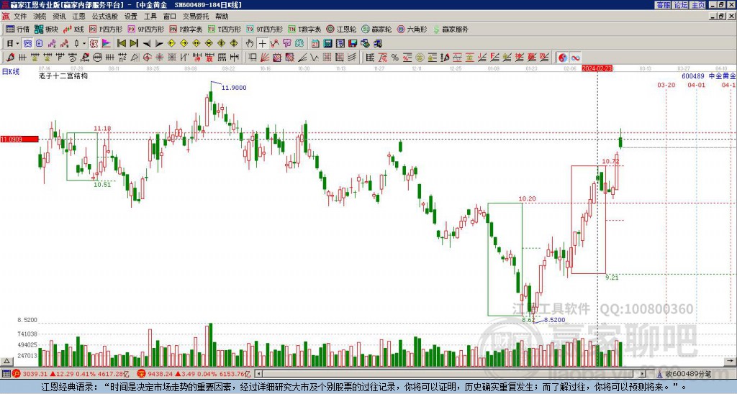Select the hand pan tool

pyautogui.click(x=250, y=43)
